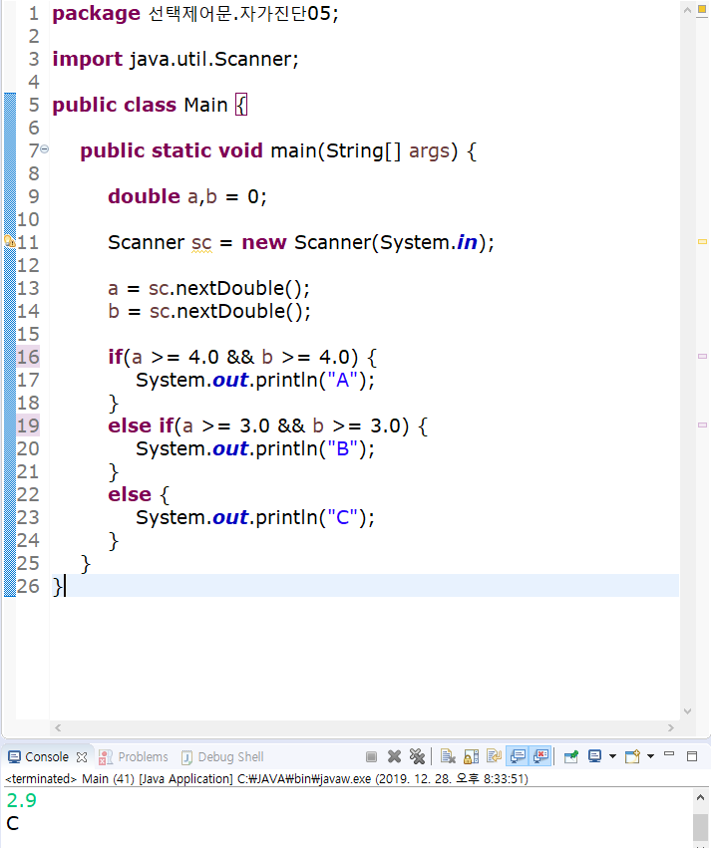The image size is (711, 848).
Task: Click the underlined variable 'sc' on line 11
Action: click(201, 243)
